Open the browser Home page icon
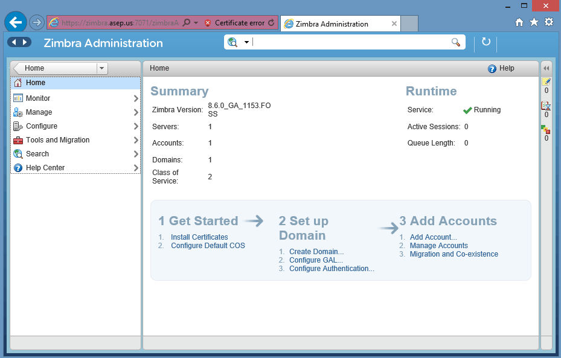561x358 pixels. coord(519,22)
